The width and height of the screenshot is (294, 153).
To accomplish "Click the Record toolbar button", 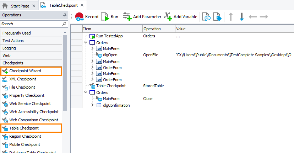I will coord(87,17).
